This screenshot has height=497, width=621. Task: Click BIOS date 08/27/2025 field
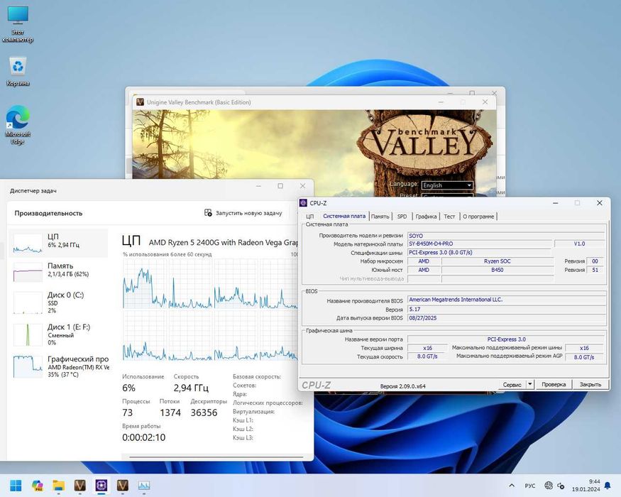(x=506, y=318)
